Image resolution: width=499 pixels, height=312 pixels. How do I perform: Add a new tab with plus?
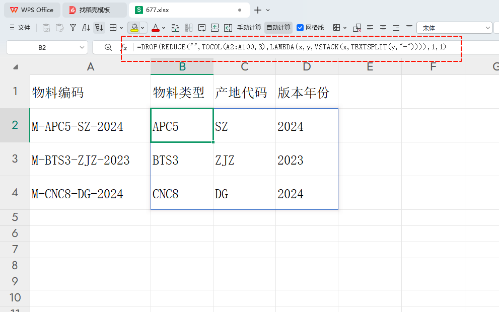pos(258,10)
